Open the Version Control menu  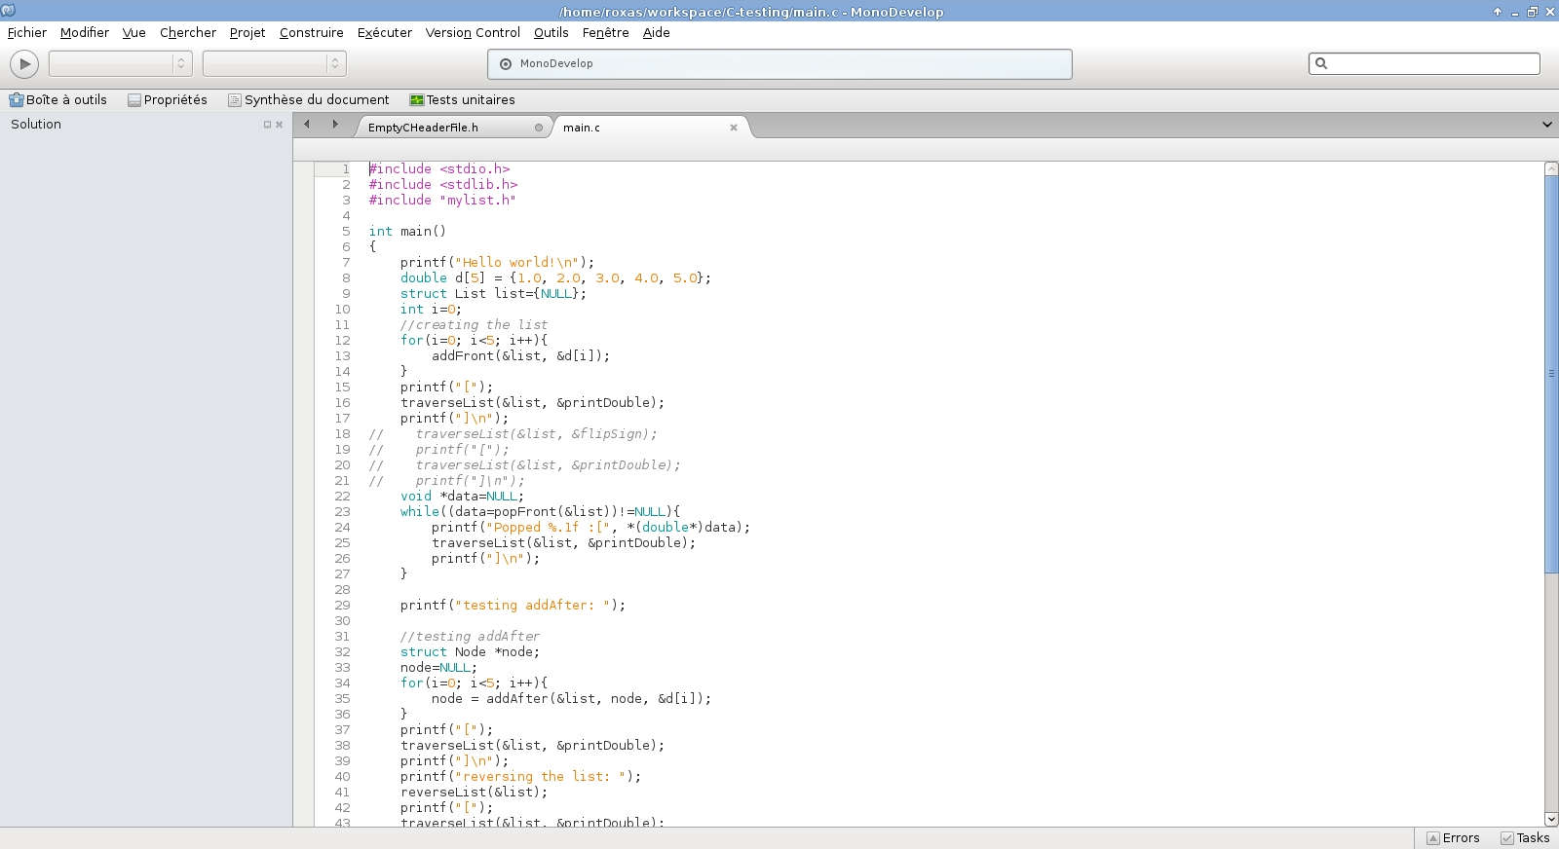tap(473, 32)
